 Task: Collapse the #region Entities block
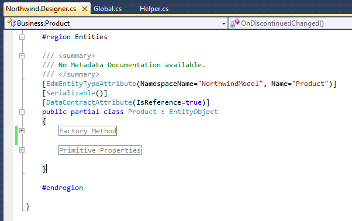22,37
